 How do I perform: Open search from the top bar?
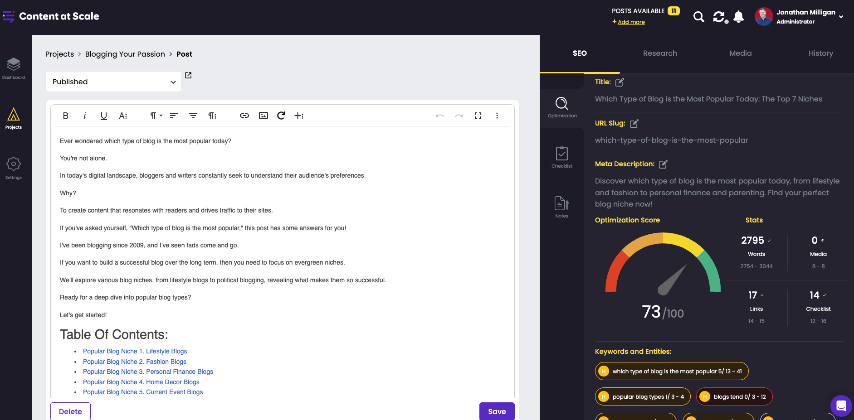tap(698, 16)
